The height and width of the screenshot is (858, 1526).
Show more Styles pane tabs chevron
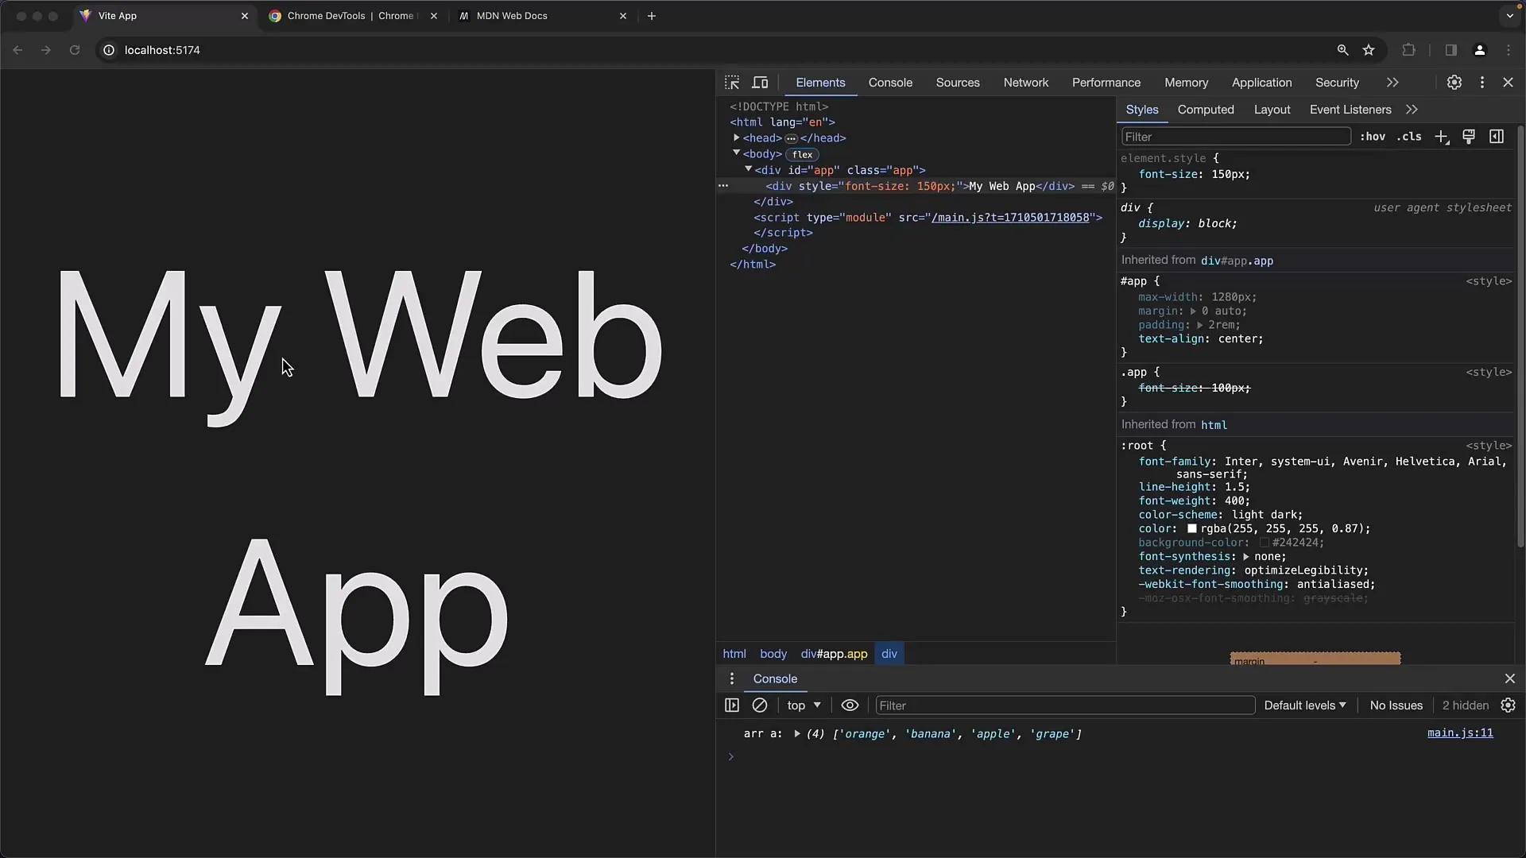(x=1412, y=110)
